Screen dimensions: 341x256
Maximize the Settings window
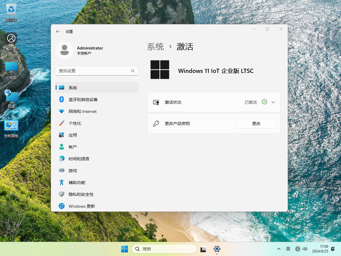267,29
